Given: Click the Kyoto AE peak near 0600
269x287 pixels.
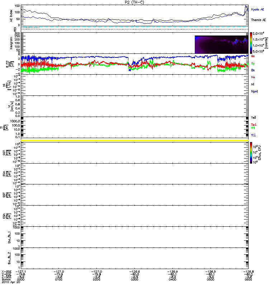Looking at the screenshot, I should (x=246, y=6).
